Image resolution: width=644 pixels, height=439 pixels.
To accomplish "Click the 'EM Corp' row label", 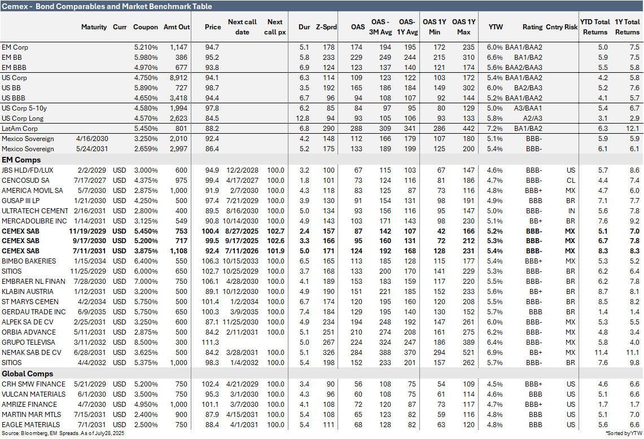I will tap(15, 47).
